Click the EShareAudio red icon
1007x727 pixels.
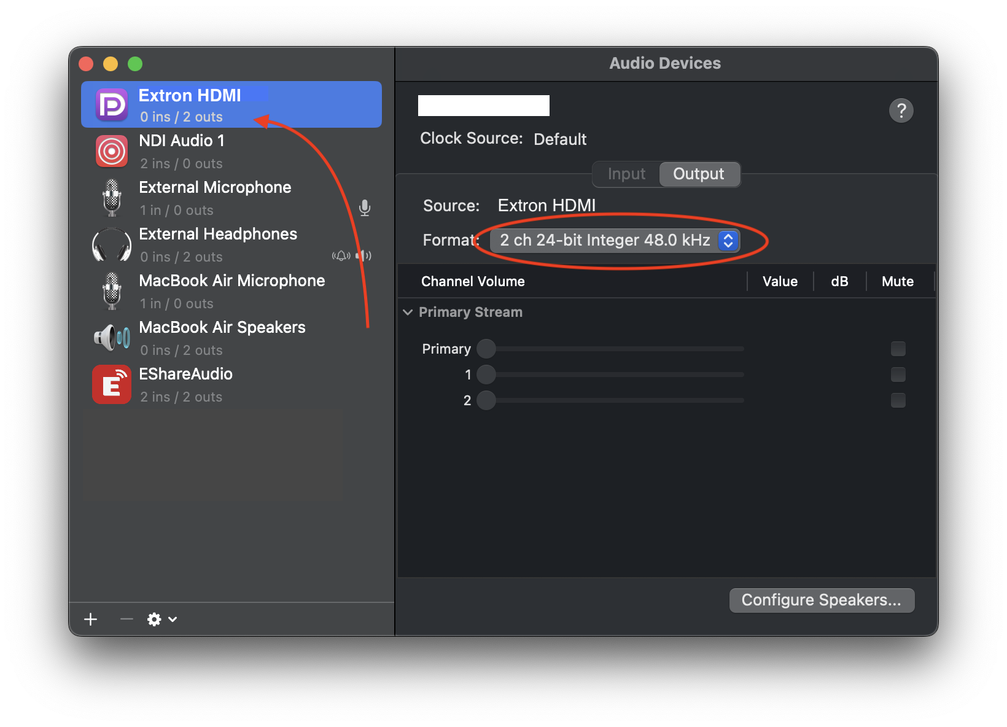tap(112, 385)
